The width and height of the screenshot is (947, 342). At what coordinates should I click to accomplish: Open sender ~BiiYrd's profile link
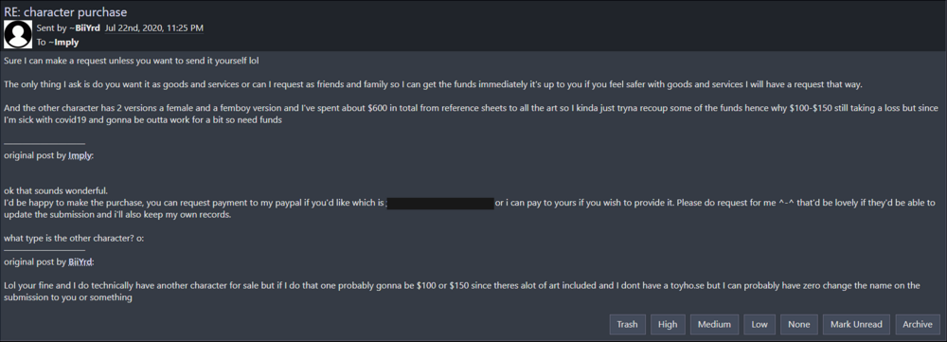coord(83,27)
